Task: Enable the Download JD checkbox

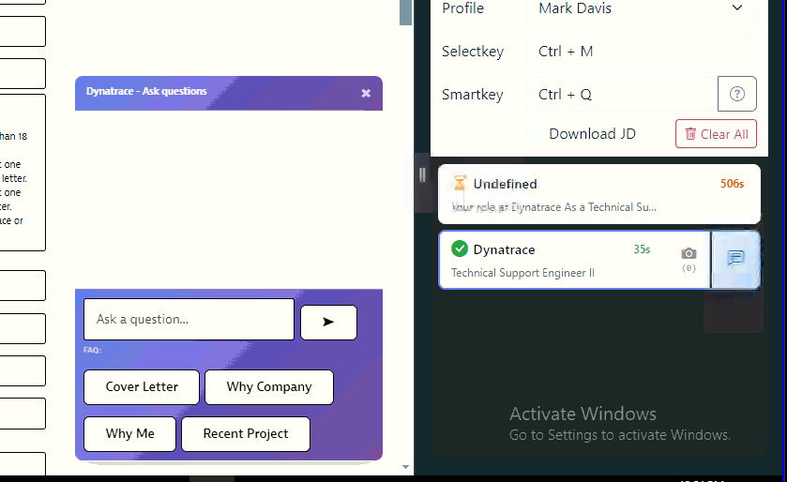Action: [x=535, y=134]
